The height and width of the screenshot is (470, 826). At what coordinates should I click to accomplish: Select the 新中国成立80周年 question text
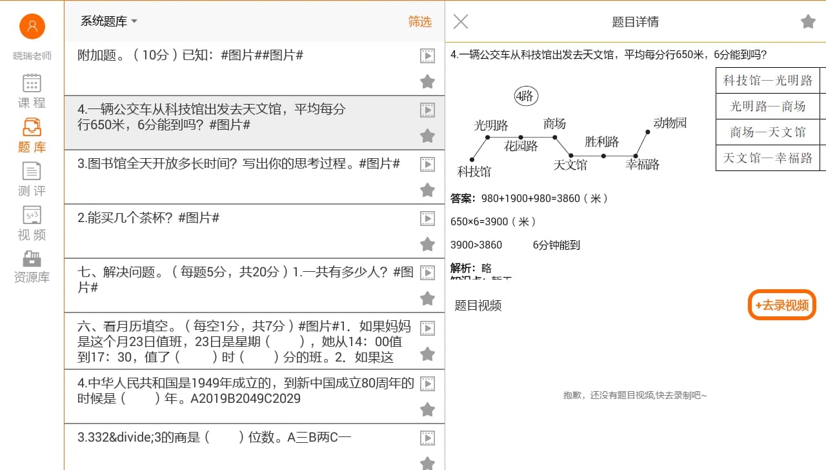[x=245, y=391]
